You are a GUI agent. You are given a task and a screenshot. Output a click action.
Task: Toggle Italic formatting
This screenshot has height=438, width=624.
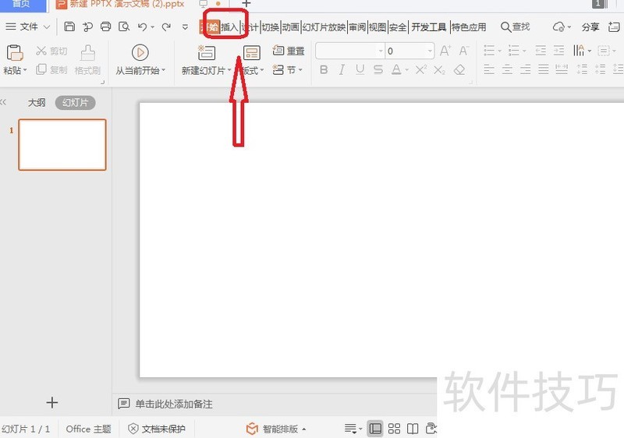point(342,70)
